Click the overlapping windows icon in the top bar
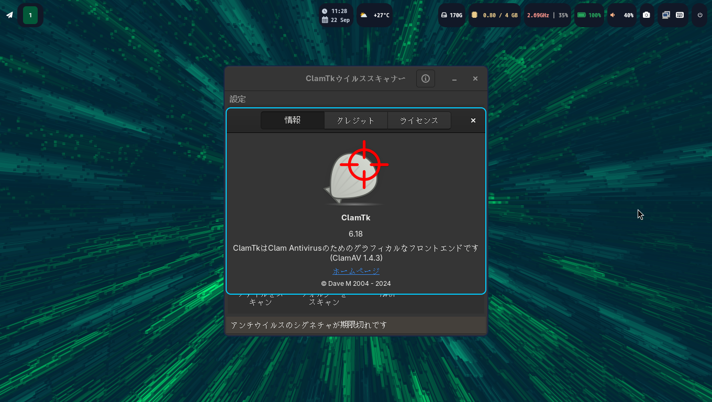712x402 pixels. click(666, 15)
